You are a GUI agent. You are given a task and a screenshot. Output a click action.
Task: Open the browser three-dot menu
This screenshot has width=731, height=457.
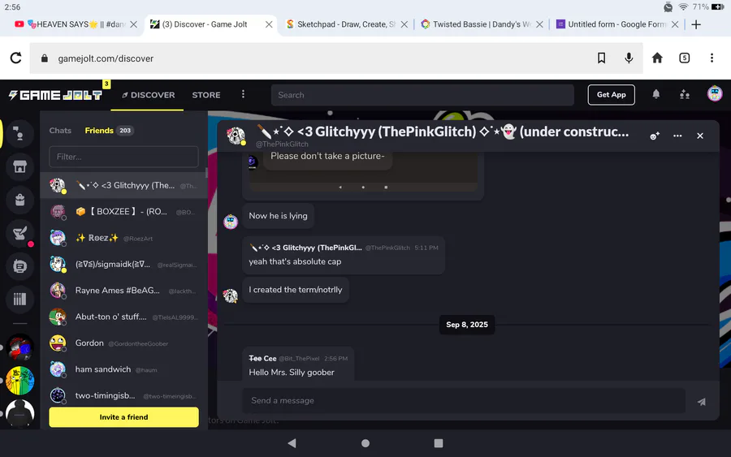click(x=712, y=58)
